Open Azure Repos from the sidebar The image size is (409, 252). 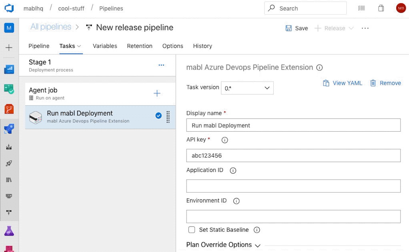(x=9, y=109)
